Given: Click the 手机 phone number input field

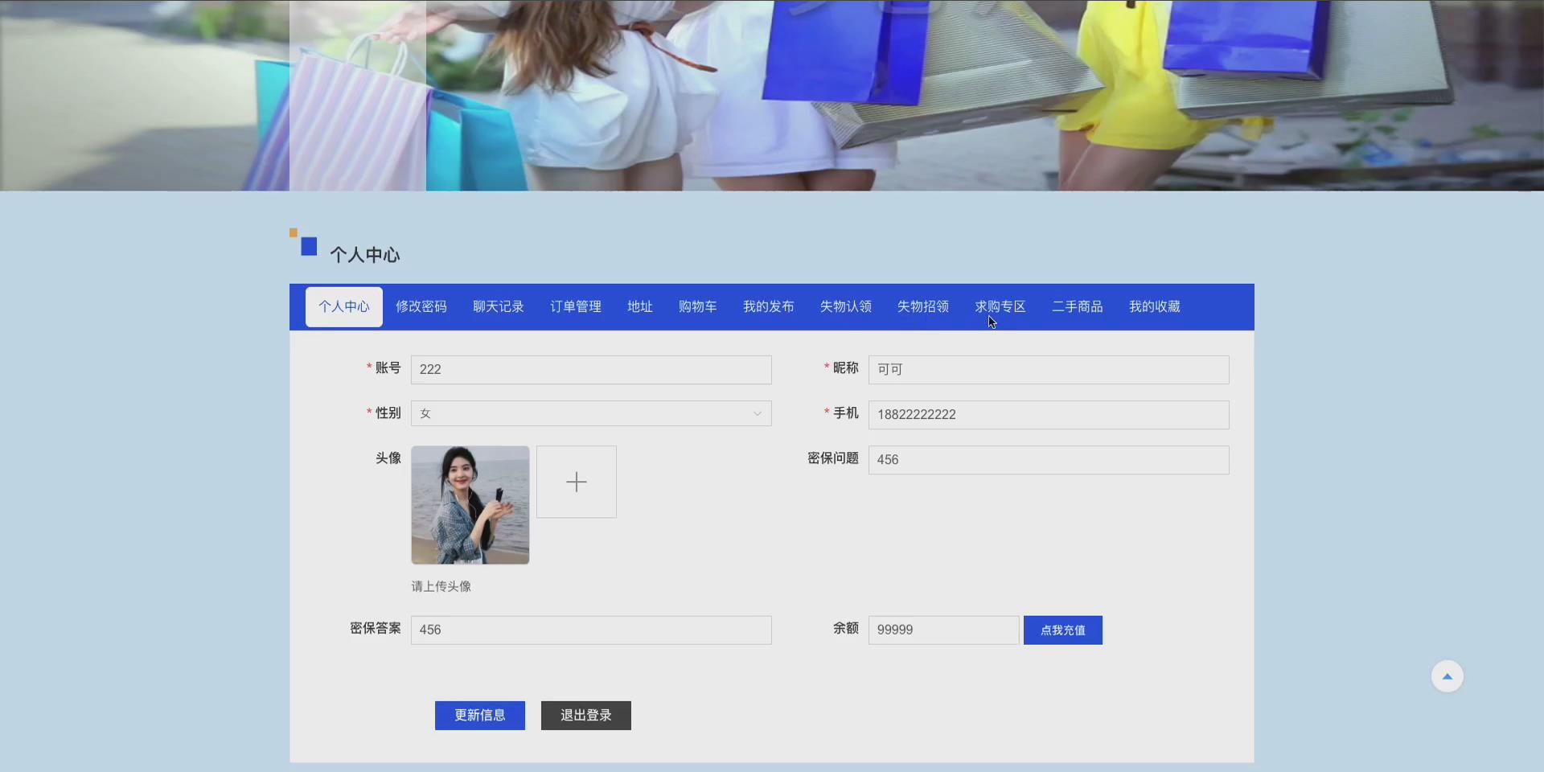Looking at the screenshot, I should tap(1047, 414).
